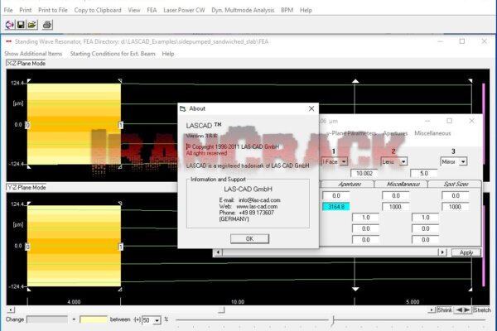Click scroll right arrow beside Shrink
Screen dimensions: 497x331
432,310
